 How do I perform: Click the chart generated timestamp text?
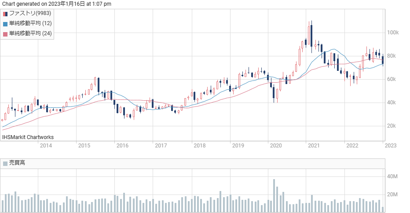(x=57, y=4)
